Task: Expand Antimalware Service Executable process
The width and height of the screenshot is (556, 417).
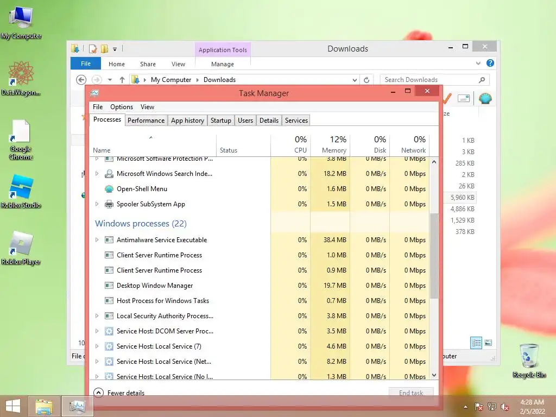Action: pos(97,239)
